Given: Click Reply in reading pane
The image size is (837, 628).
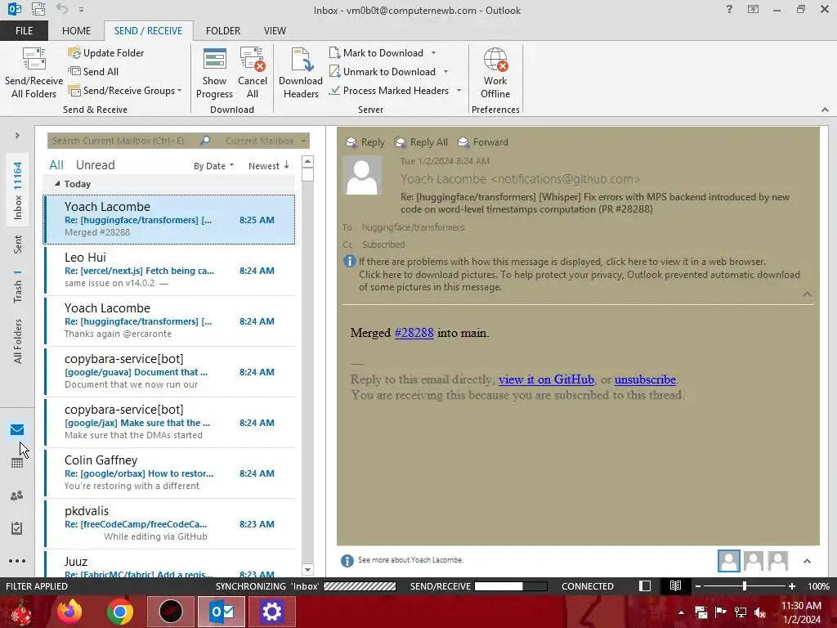Looking at the screenshot, I should tap(365, 142).
